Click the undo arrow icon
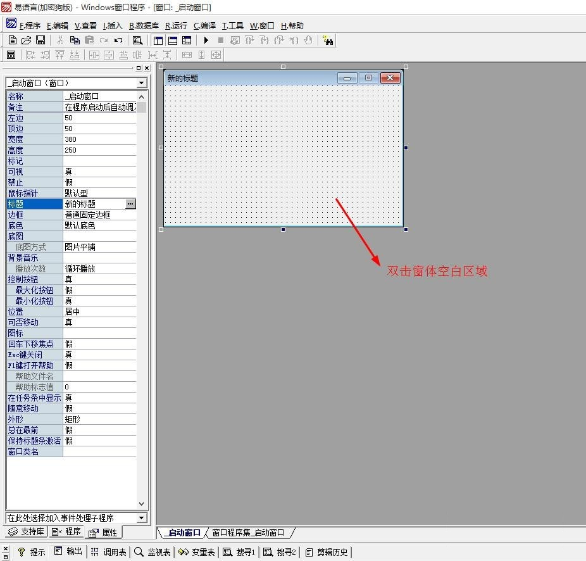Viewport: 586px width, 561px height. pyautogui.click(x=118, y=41)
